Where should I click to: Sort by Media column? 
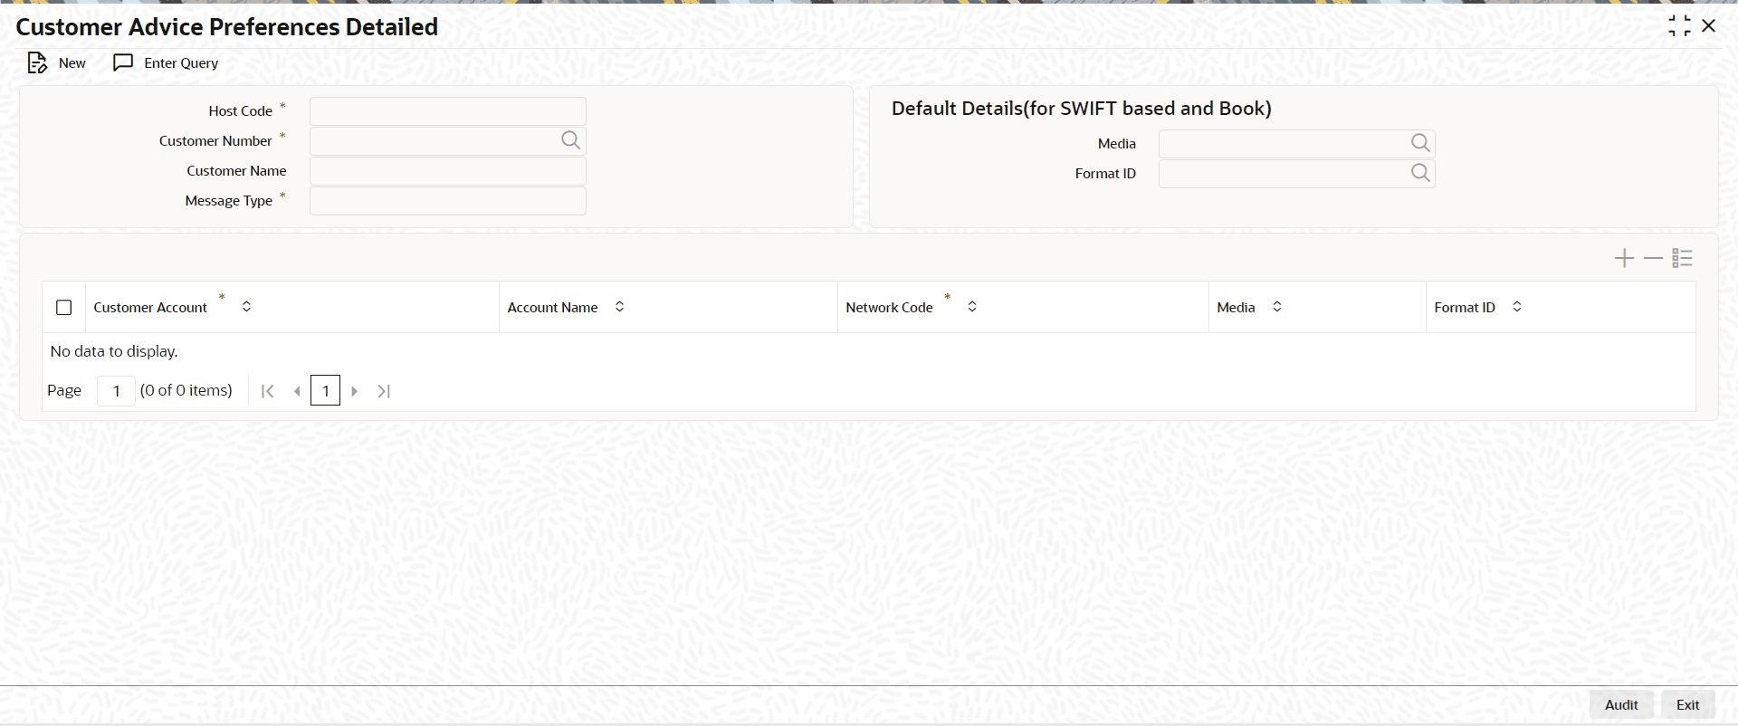[x=1277, y=307]
